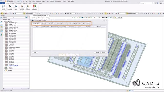Click the Material column header

click(99, 27)
